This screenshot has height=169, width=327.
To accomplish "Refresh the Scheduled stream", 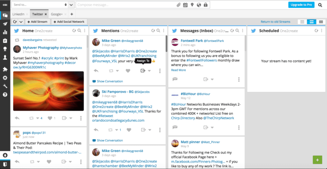I will [x=316, y=31].
